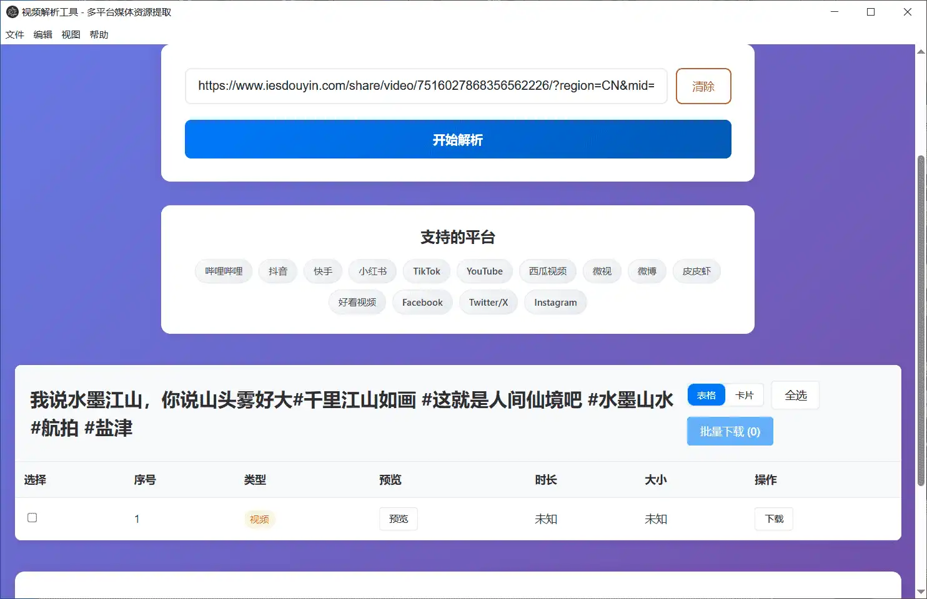Switch to the 卡片 view tab
927x599 pixels.
click(745, 394)
